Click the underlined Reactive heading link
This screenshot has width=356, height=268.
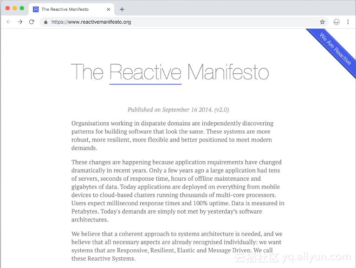pyautogui.click(x=145, y=72)
